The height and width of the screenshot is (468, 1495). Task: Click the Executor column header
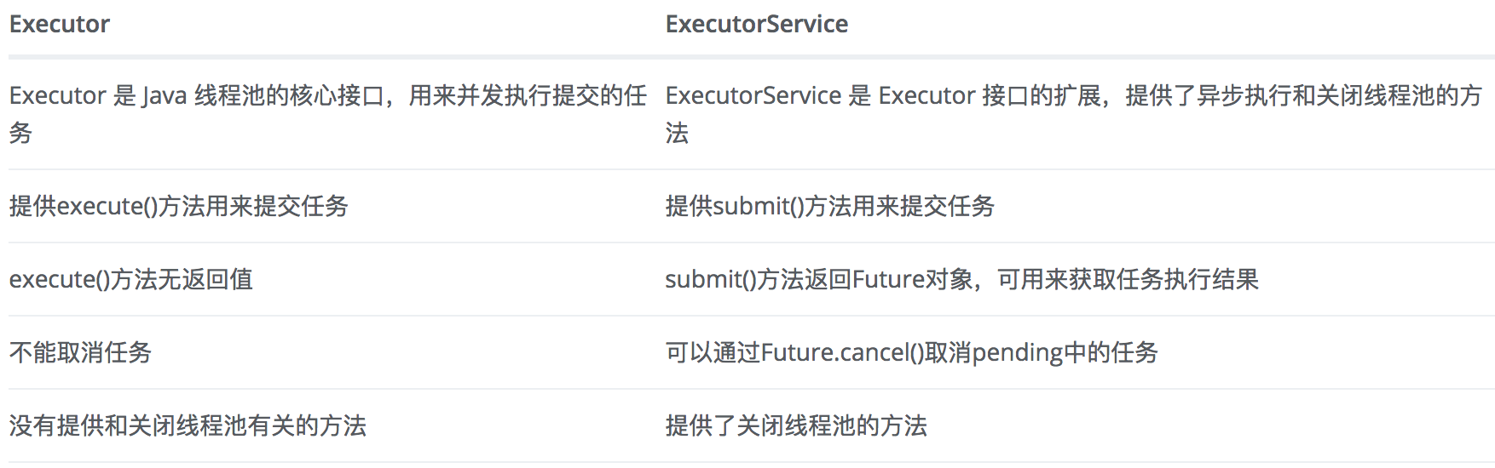60,25
